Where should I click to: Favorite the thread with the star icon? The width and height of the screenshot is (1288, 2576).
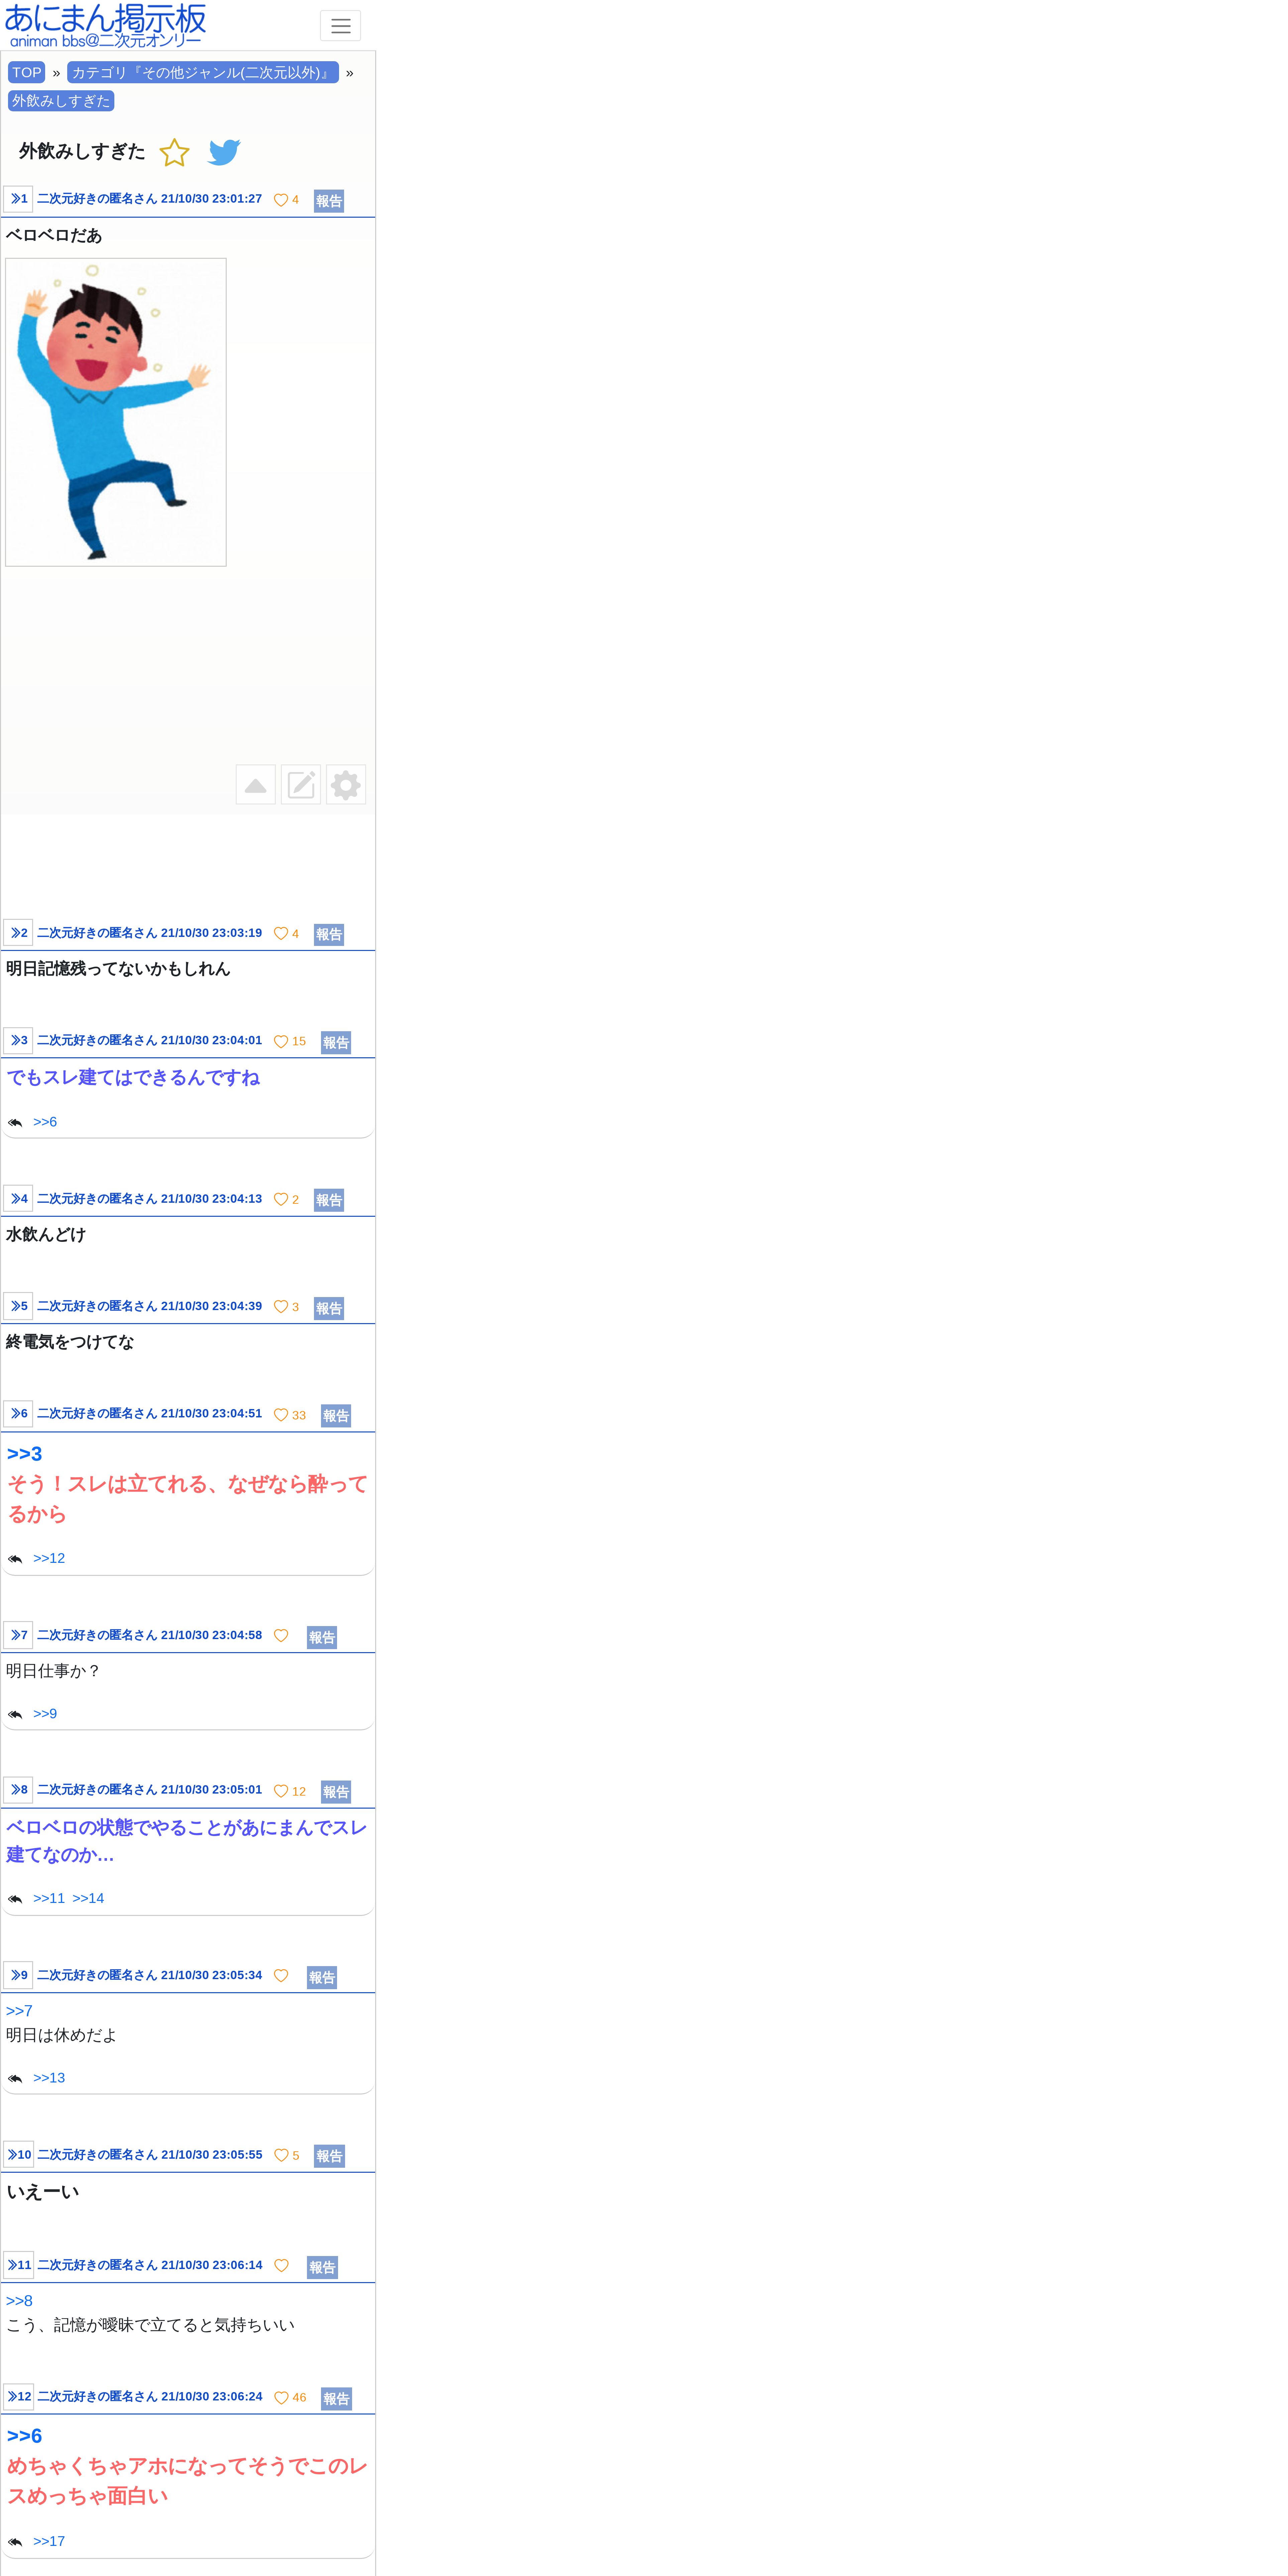[x=174, y=152]
